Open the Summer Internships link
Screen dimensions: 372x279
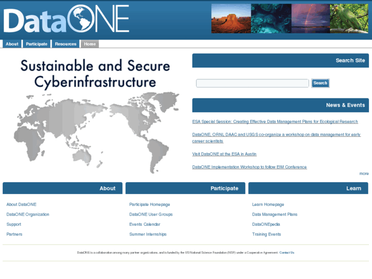[148, 234]
